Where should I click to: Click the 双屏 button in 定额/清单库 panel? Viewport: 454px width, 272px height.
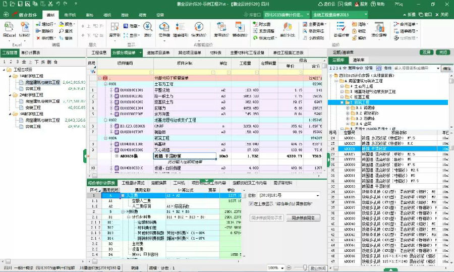click(x=427, y=52)
